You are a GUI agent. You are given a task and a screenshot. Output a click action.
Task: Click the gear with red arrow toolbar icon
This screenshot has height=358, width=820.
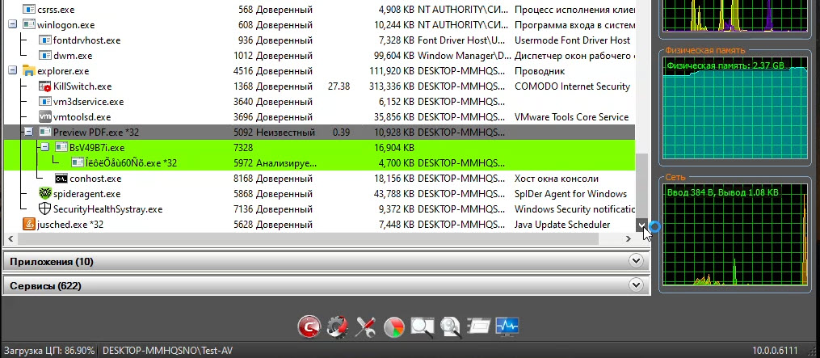pyautogui.click(x=338, y=326)
